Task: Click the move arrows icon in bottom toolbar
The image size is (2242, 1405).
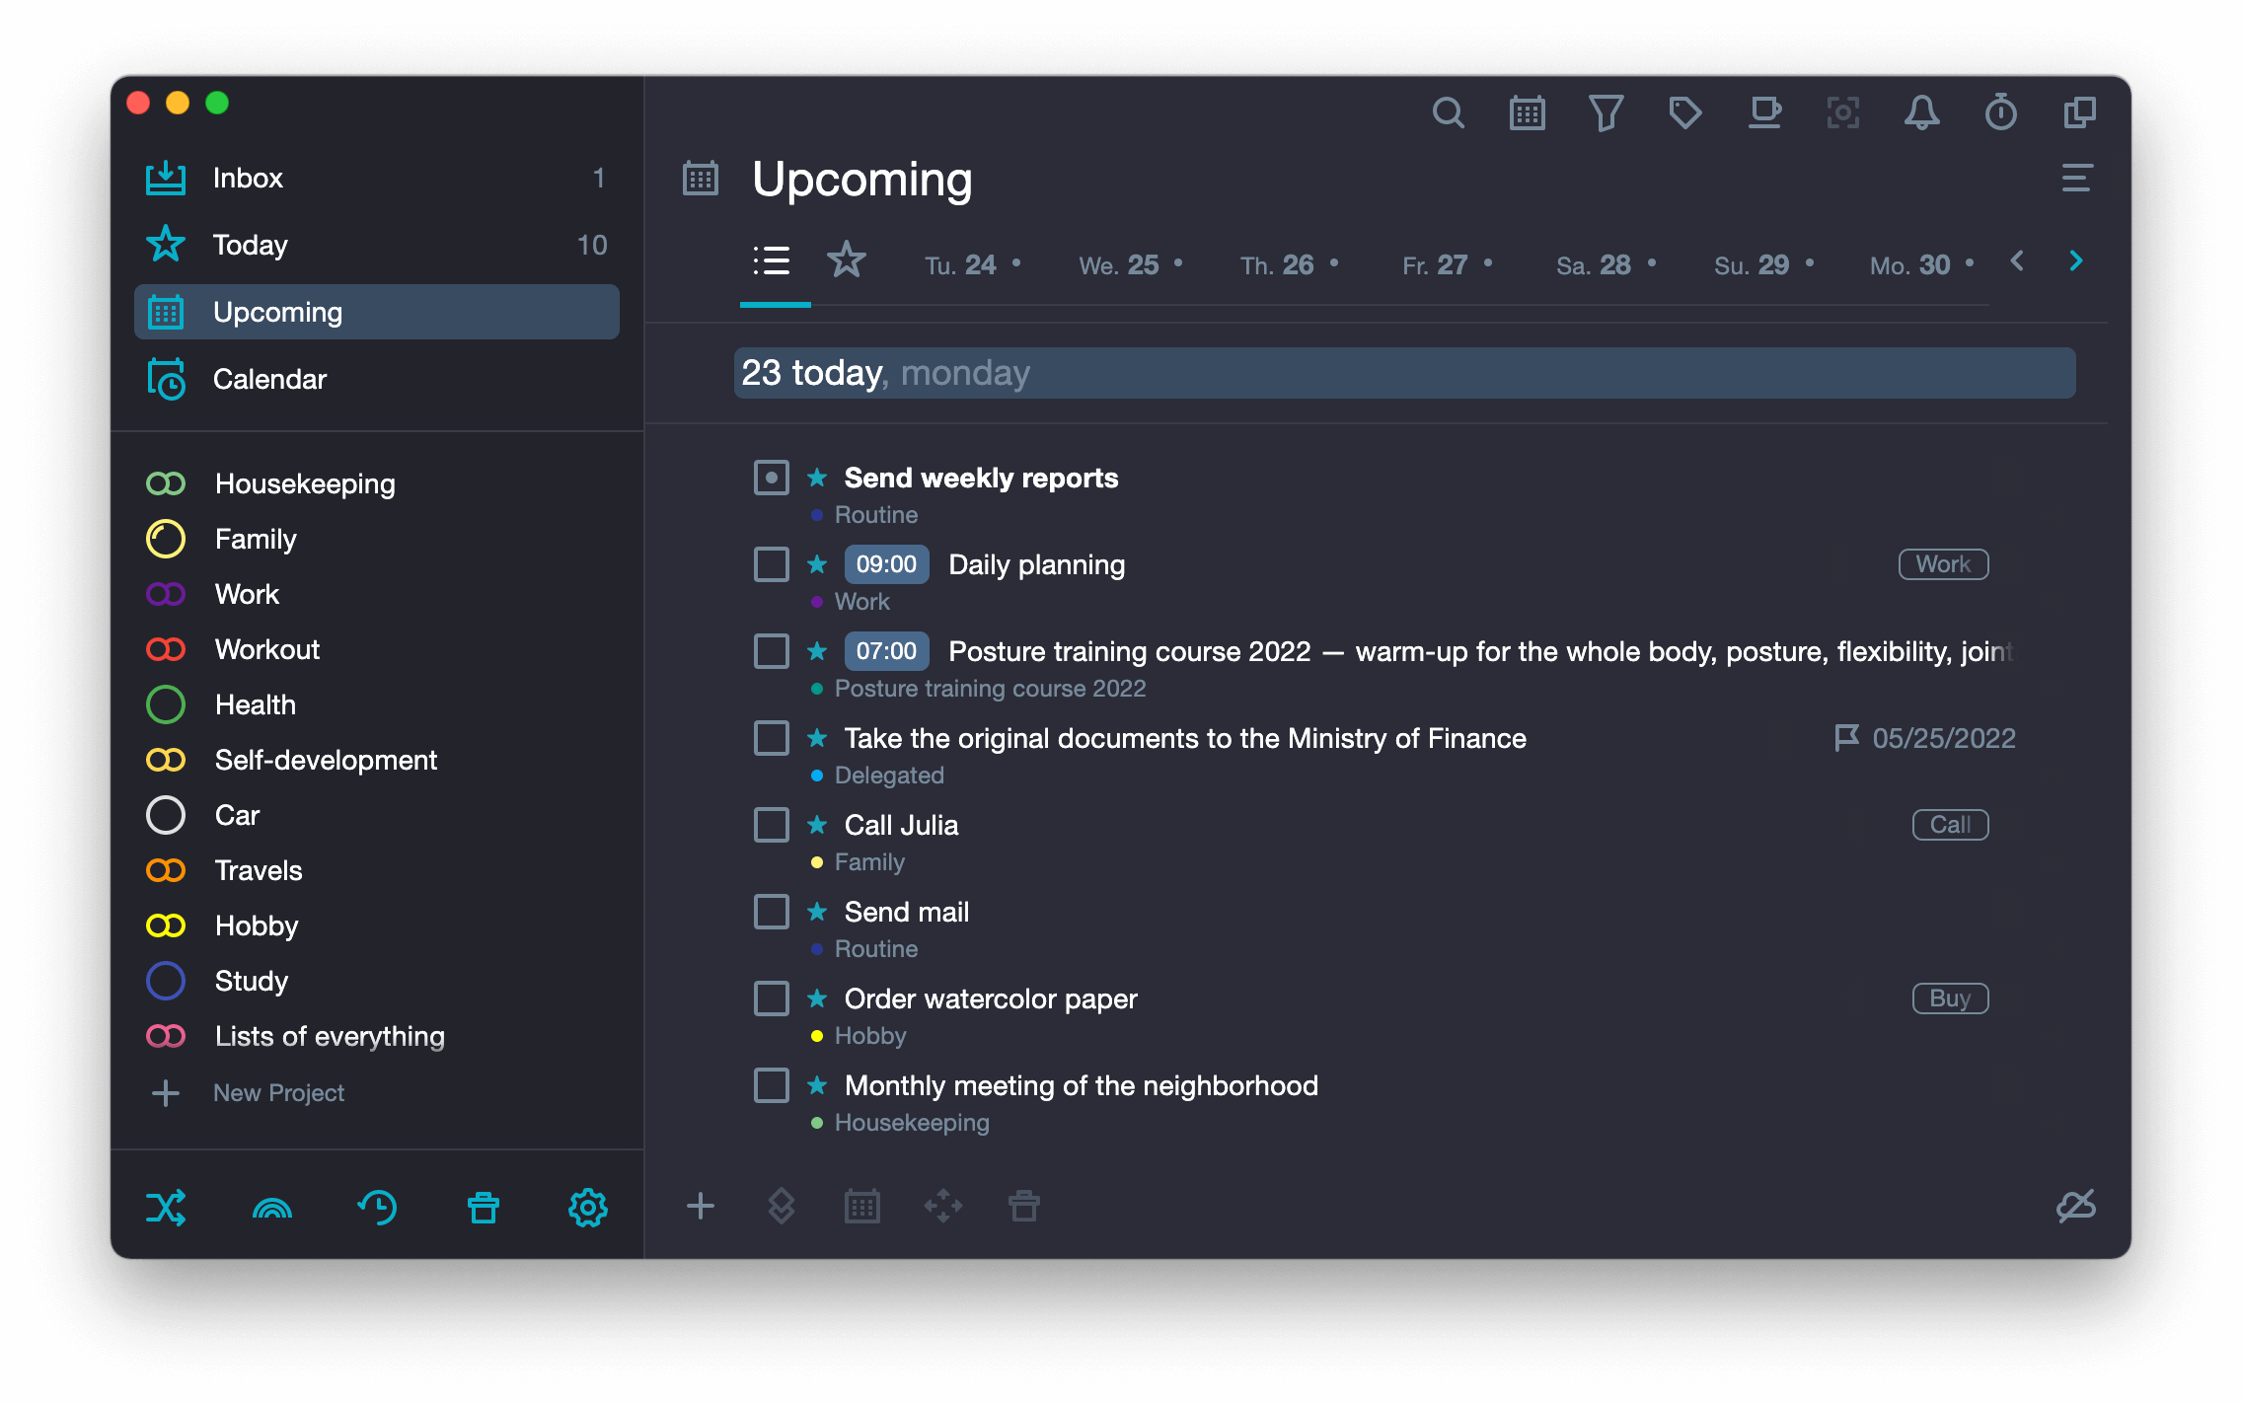Action: tap(942, 1206)
